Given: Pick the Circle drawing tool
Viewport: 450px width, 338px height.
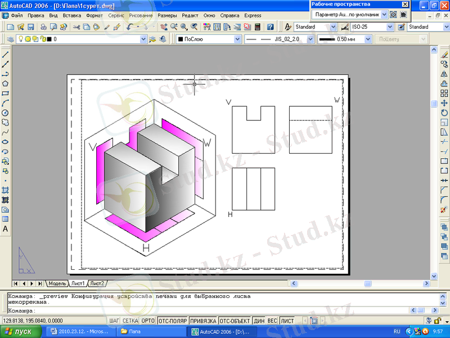Looking at the screenshot, I should pos(6,113).
